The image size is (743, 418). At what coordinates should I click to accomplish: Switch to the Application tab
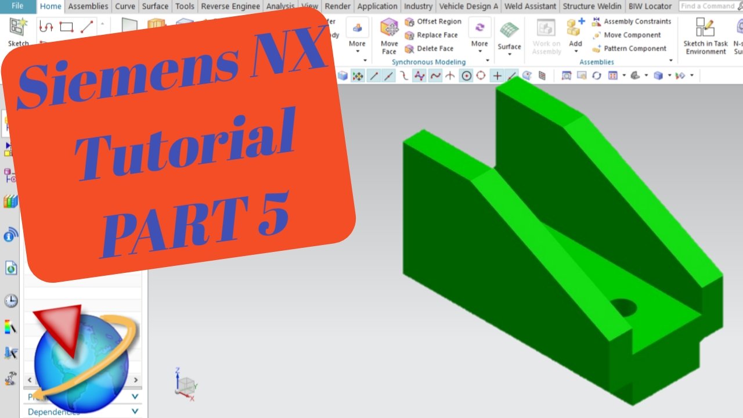(x=377, y=6)
